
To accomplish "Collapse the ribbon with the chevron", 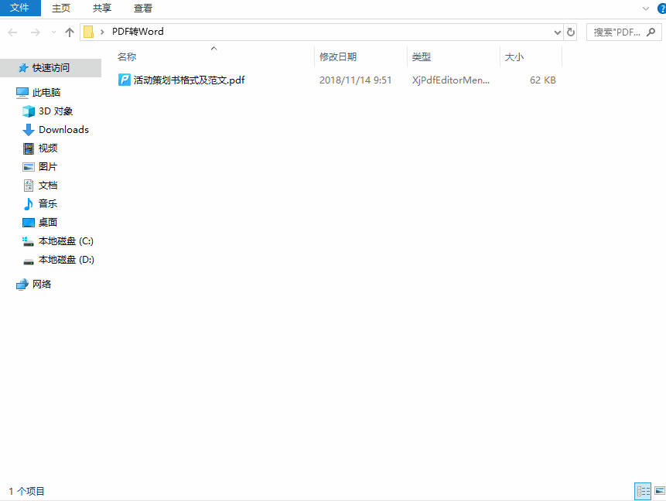I will click(x=647, y=9).
